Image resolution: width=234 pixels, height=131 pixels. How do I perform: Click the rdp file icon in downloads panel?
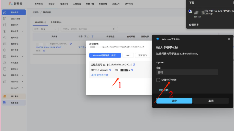pos(190,11)
